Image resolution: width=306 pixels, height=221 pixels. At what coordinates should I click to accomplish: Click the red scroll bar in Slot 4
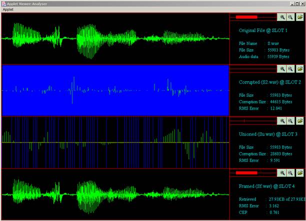tap(246, 173)
